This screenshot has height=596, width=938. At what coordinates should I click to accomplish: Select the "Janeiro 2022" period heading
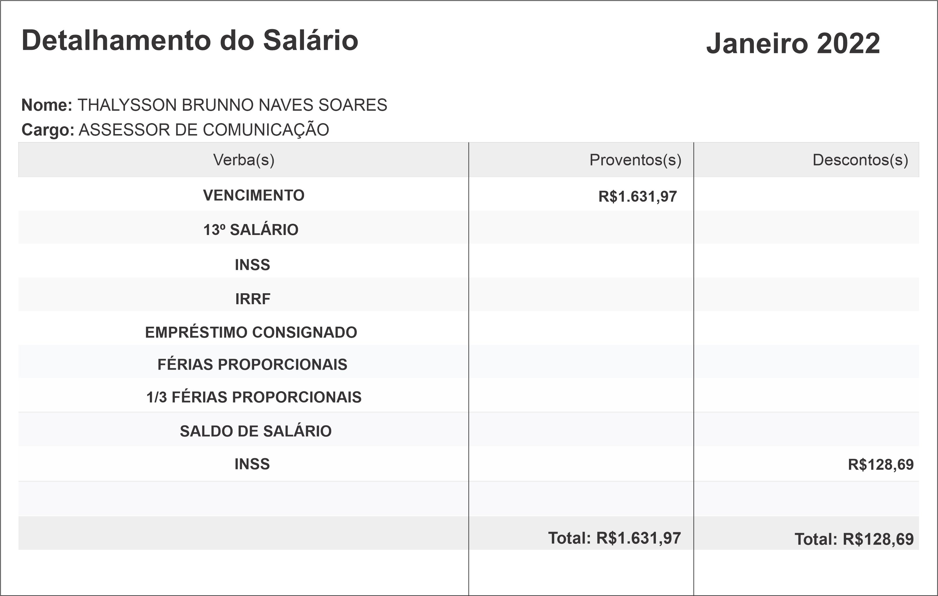pos(793,43)
